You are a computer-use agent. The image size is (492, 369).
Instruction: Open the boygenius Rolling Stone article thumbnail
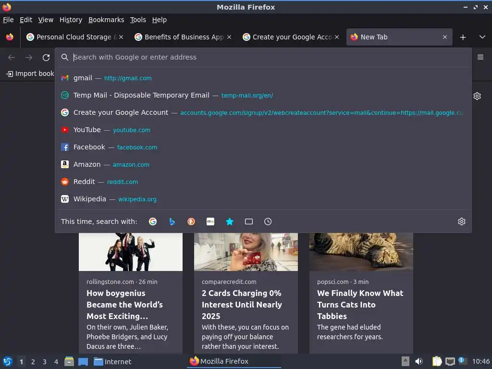coord(131,252)
